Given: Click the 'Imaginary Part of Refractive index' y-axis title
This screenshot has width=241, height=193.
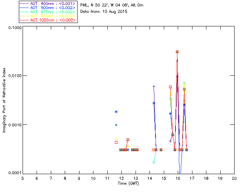Looking at the screenshot, I should click(x=4, y=100).
